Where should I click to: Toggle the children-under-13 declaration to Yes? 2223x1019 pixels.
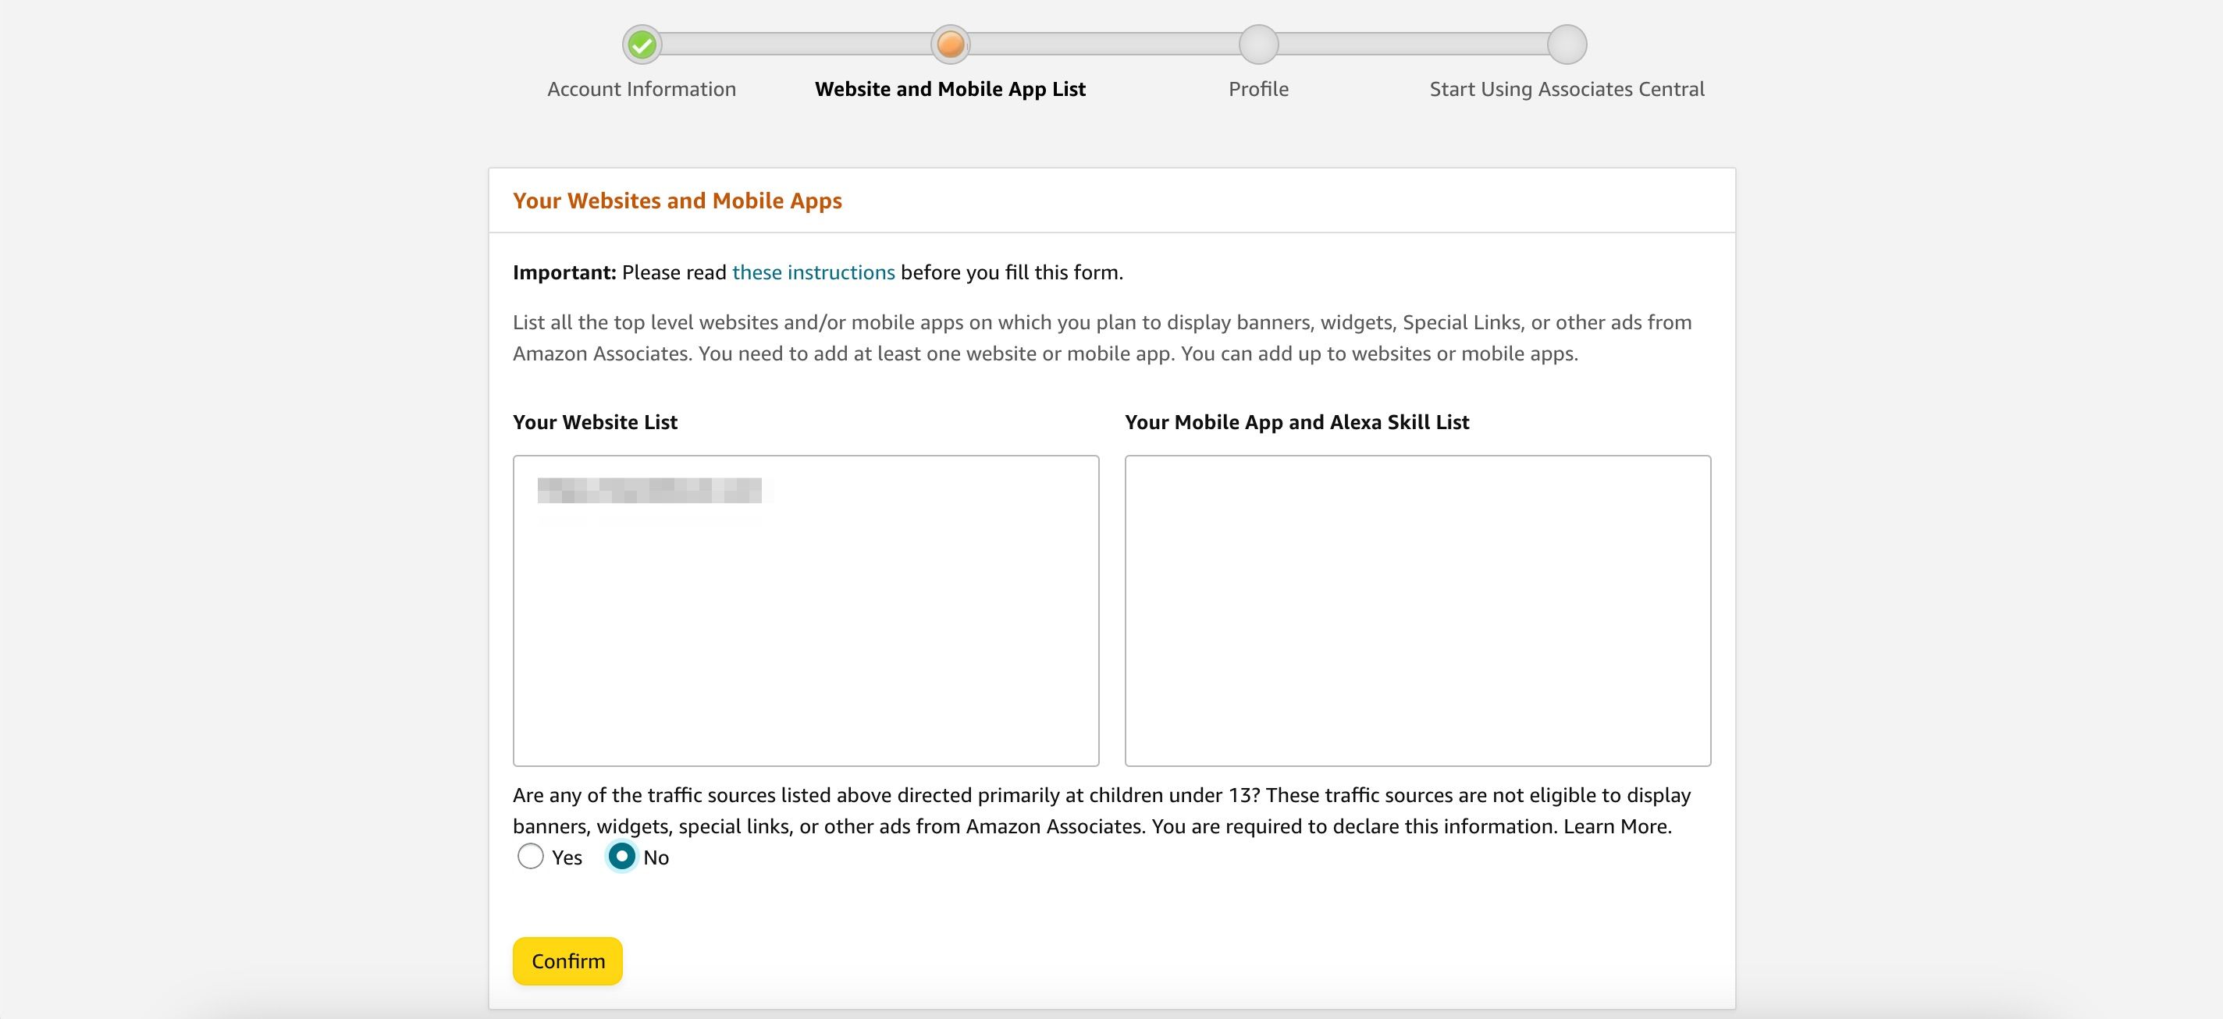[530, 857]
